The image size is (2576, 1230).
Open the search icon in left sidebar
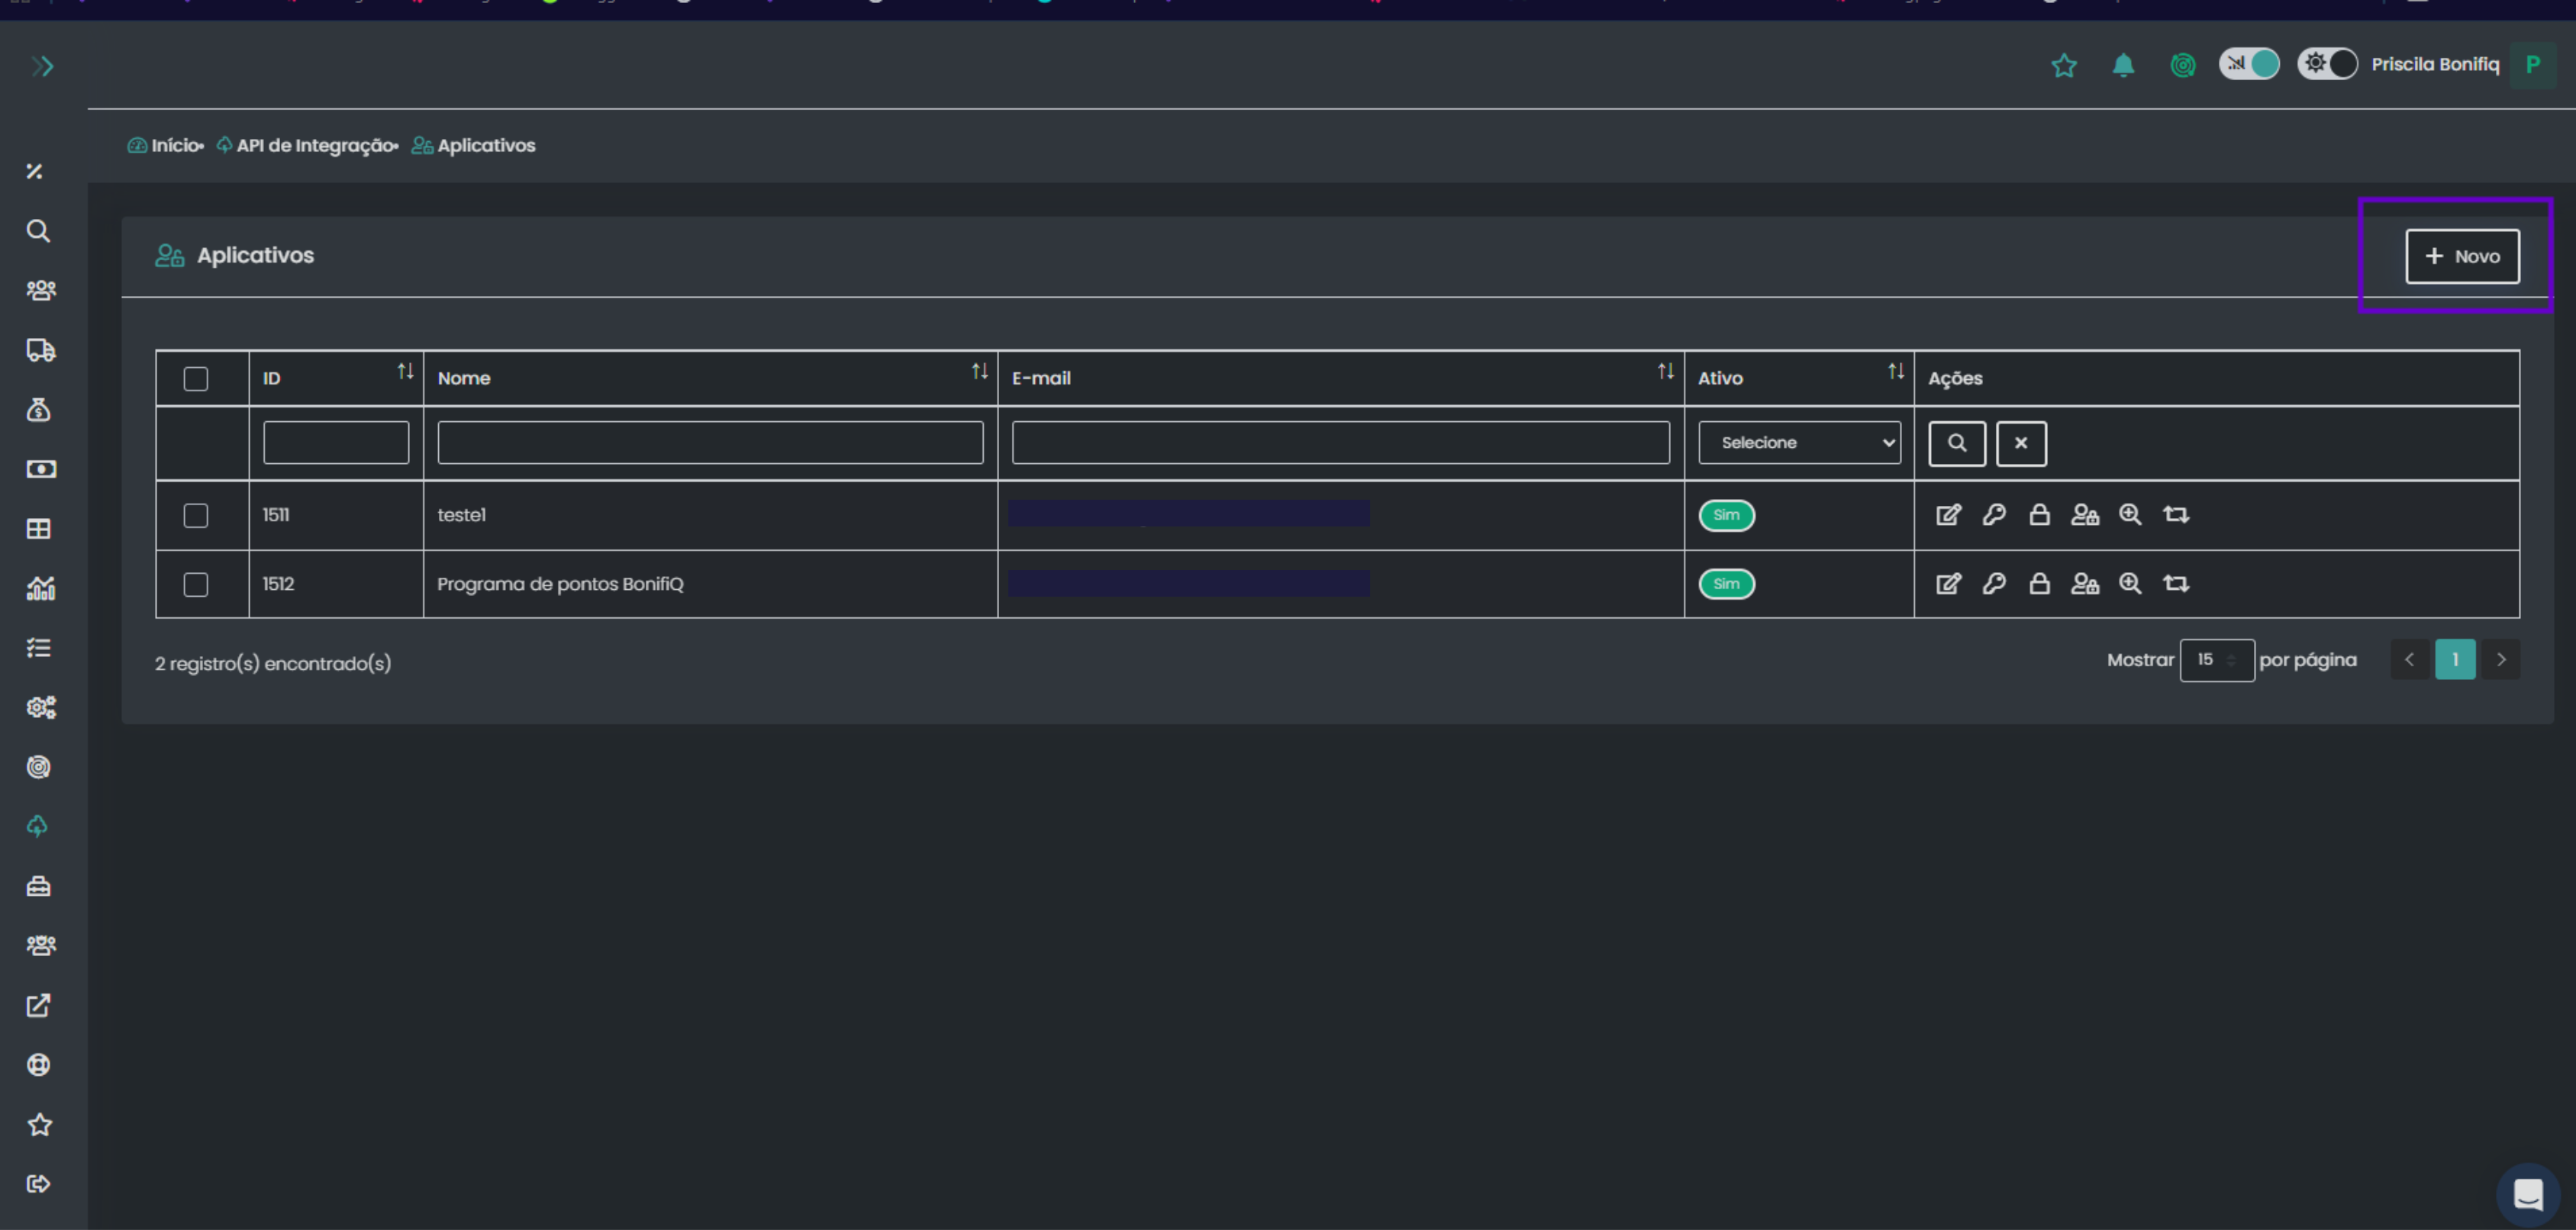tap(38, 231)
